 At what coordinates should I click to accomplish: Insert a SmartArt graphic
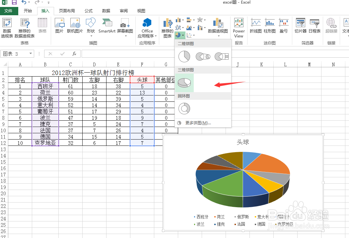(107, 26)
